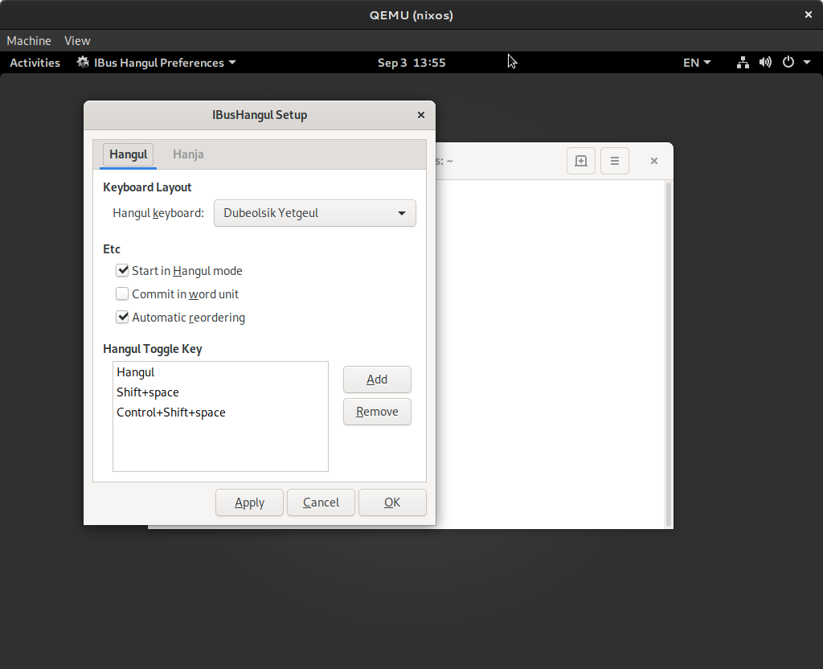Screen dimensions: 823x669
Task: Expand the IBus Hangul Preferences app menu
Action: 157,63
